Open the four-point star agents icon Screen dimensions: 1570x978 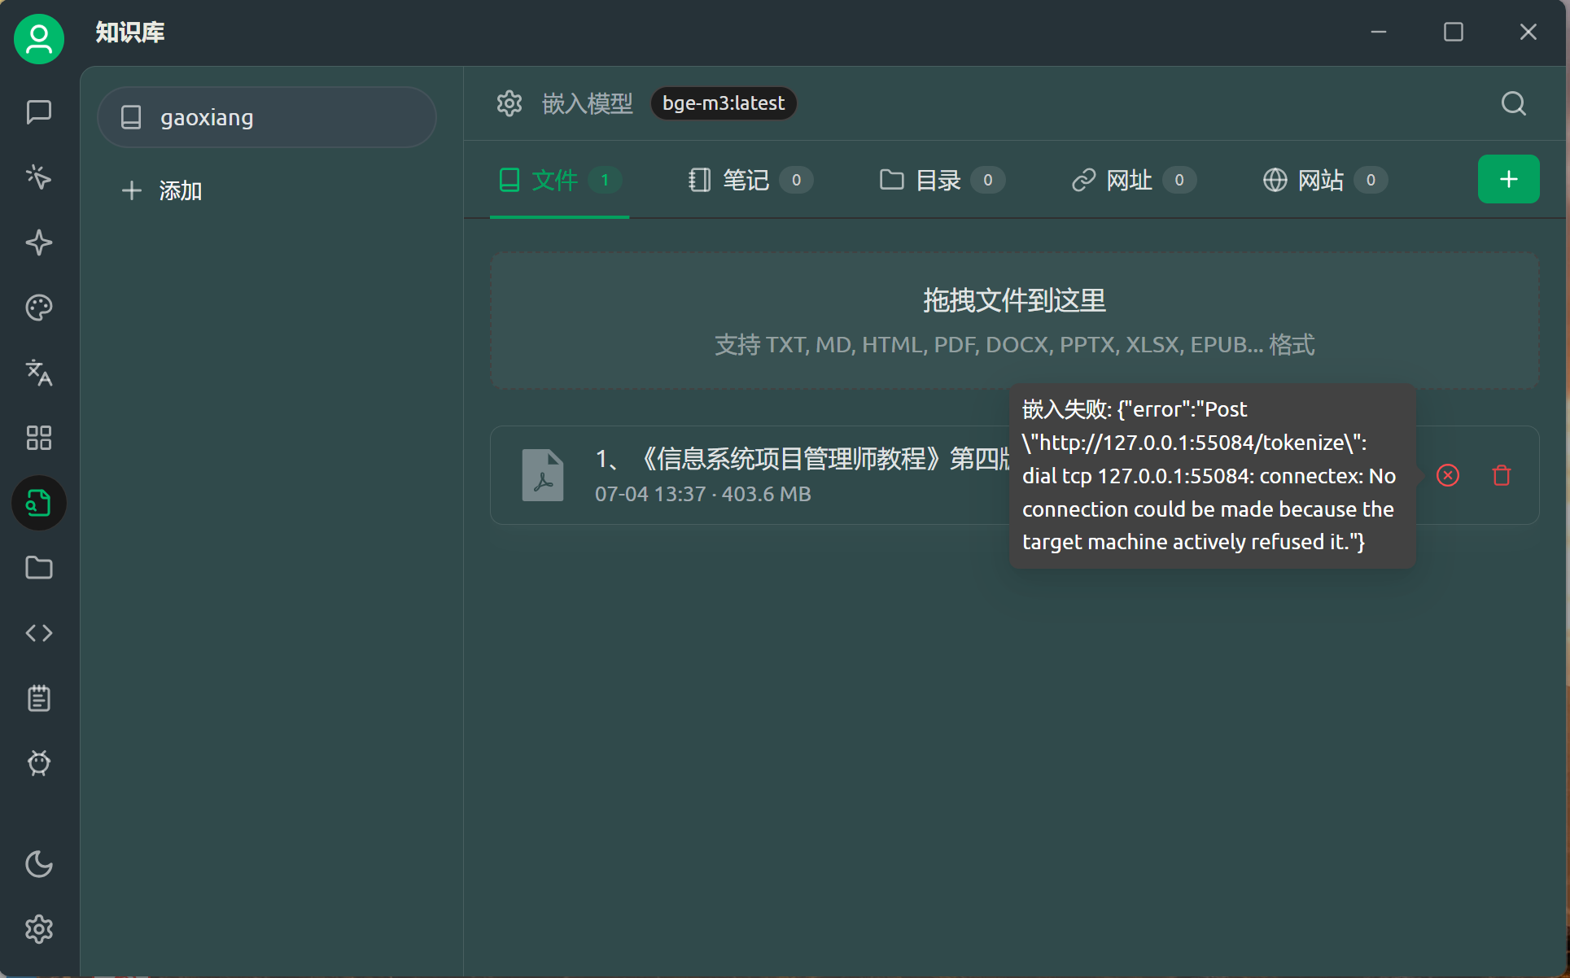point(39,242)
